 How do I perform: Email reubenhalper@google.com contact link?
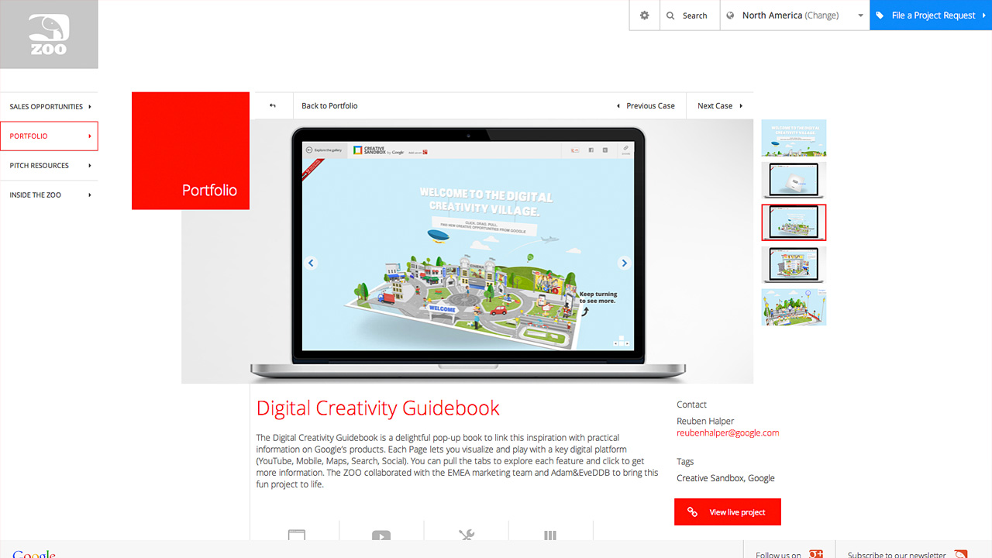[x=728, y=433]
